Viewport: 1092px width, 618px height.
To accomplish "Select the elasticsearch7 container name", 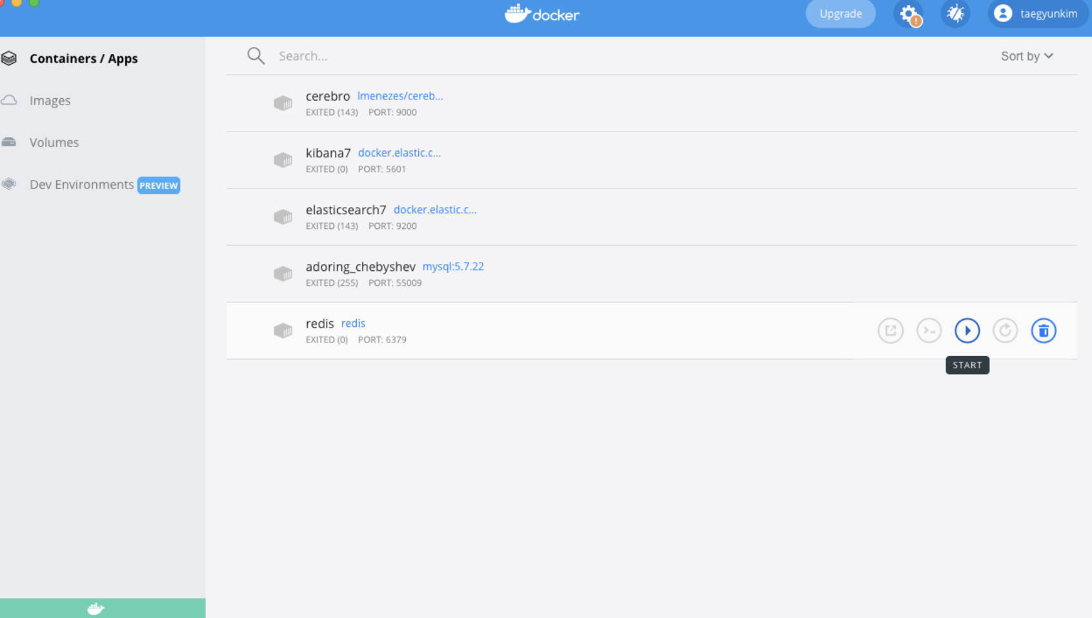I will pyautogui.click(x=346, y=210).
